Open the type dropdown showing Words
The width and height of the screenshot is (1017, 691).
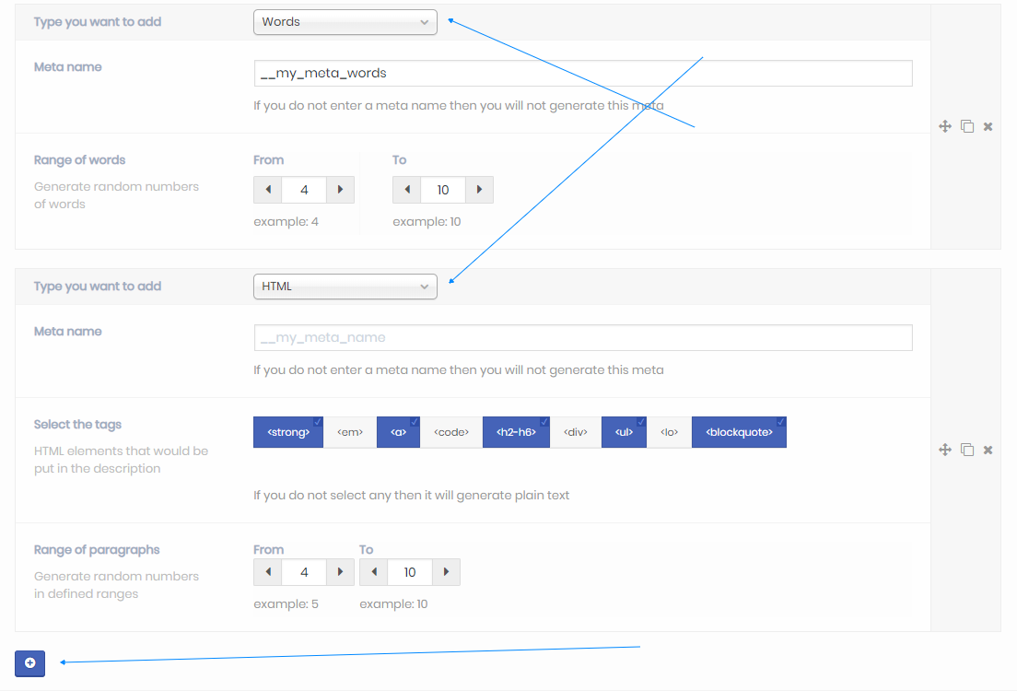[x=345, y=22]
